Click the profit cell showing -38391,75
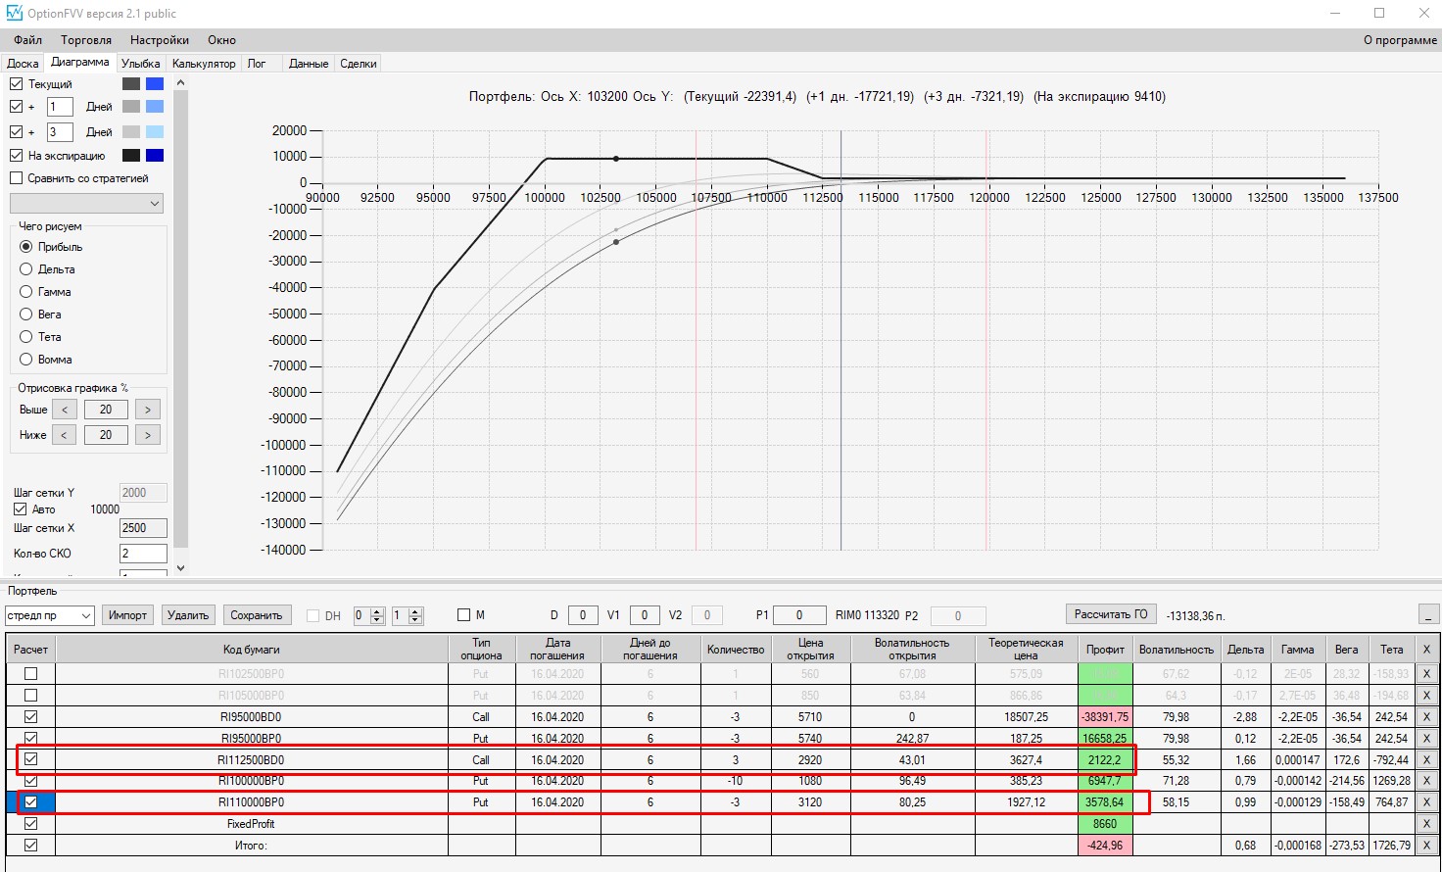Viewport: 1442px width, 872px height. tap(1105, 717)
